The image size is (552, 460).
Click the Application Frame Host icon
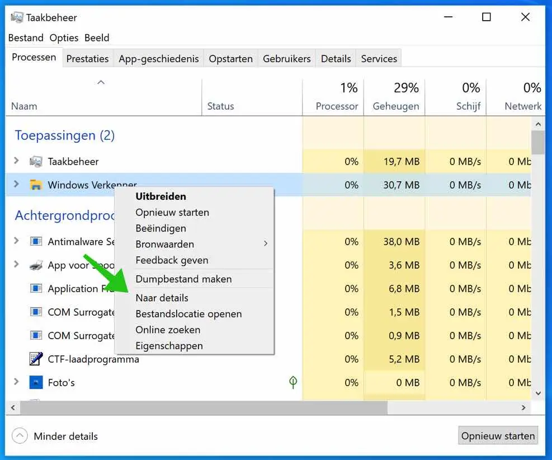[36, 288]
